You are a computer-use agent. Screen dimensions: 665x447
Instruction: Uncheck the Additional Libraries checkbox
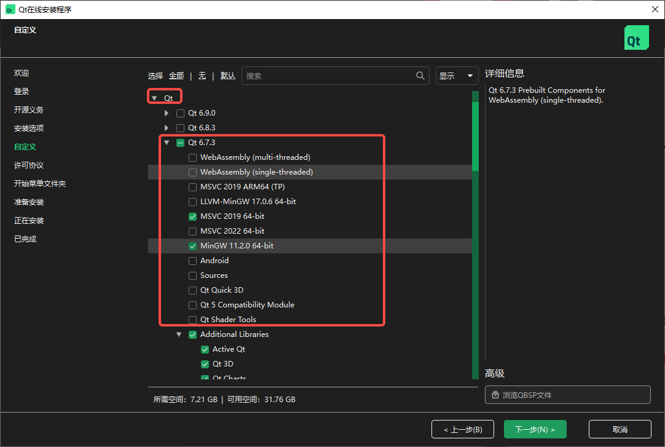pos(192,334)
